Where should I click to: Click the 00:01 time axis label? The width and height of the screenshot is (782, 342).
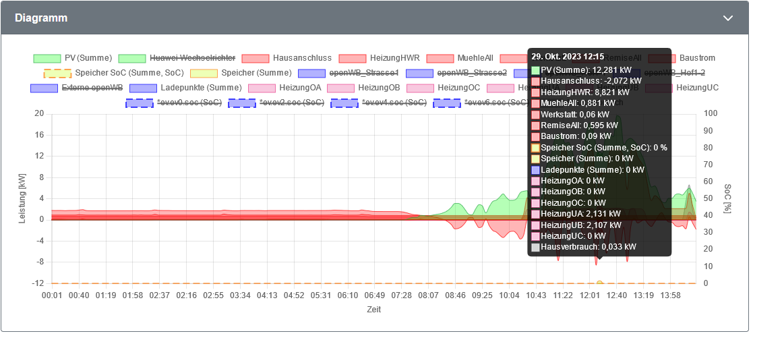click(x=53, y=295)
